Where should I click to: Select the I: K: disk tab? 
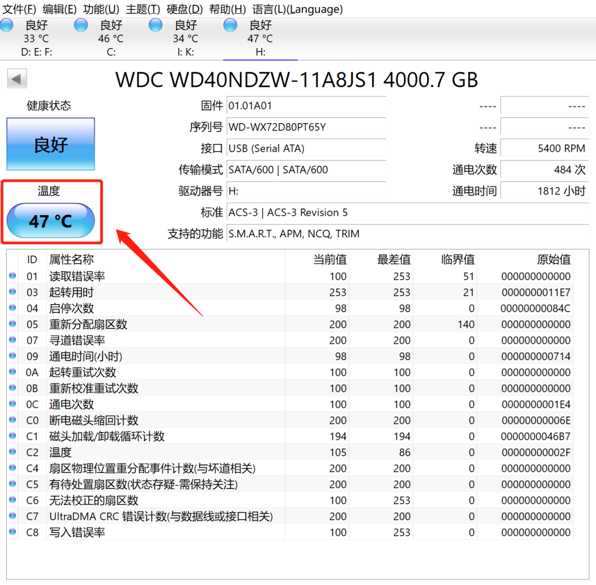pyautogui.click(x=185, y=39)
